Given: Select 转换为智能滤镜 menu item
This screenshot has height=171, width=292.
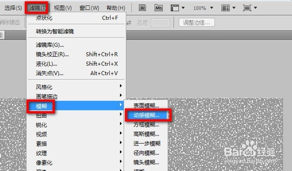Looking at the screenshot, I should [x=76, y=31].
